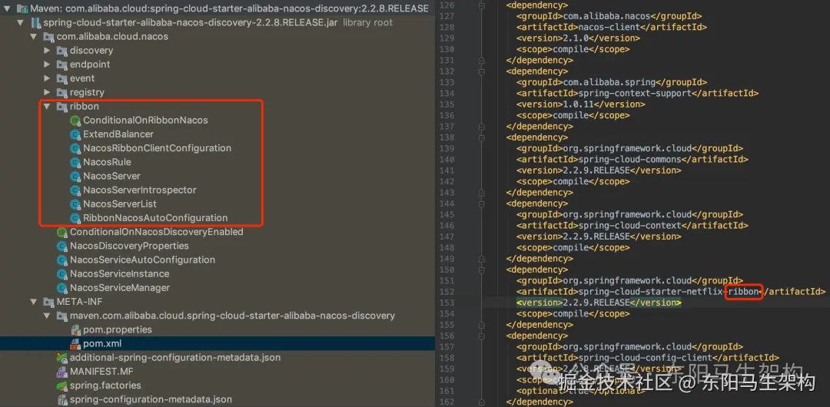Fold the dependency block at line 150
830x407 pixels.
(x=481, y=270)
